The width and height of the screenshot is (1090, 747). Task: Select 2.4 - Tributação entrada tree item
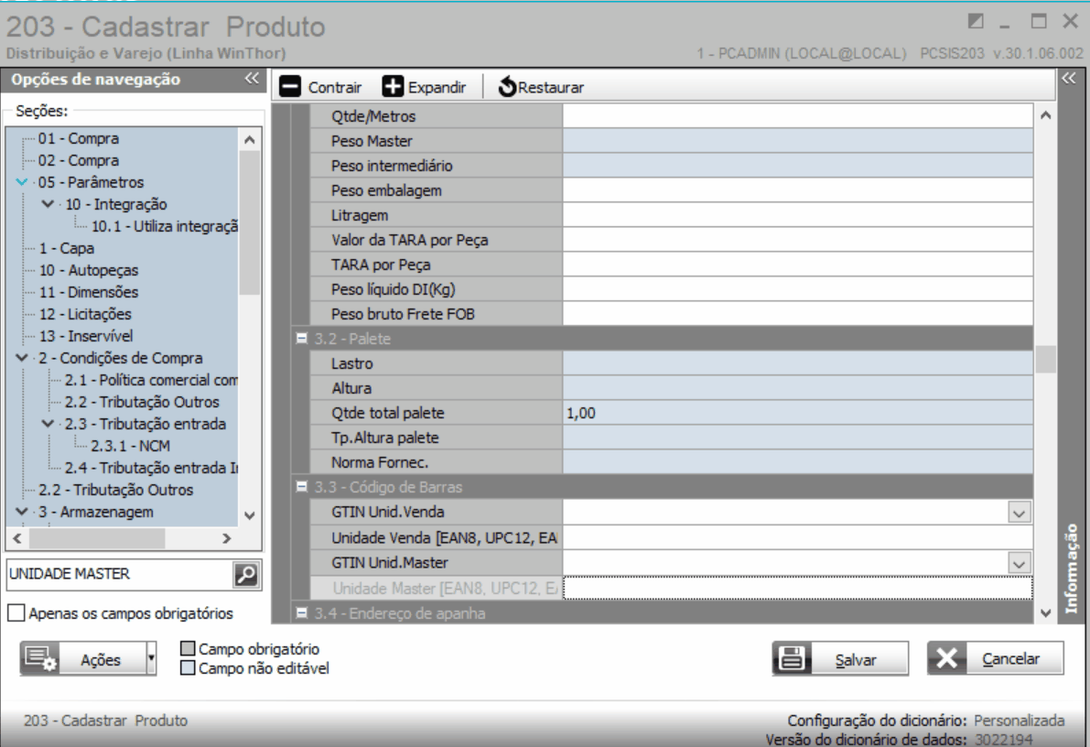pos(151,468)
